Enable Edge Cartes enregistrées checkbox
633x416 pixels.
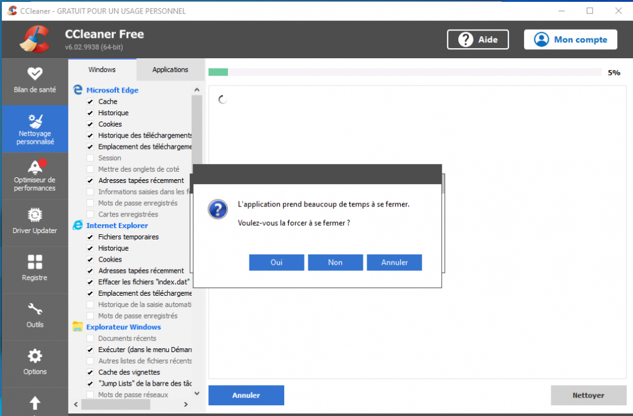point(90,215)
